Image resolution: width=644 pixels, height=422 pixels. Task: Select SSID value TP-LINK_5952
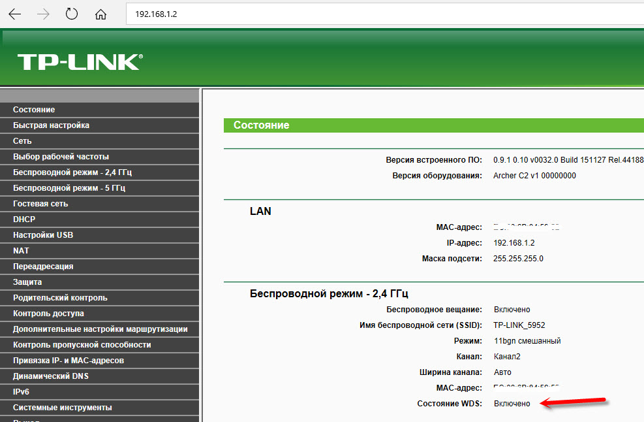tap(519, 325)
